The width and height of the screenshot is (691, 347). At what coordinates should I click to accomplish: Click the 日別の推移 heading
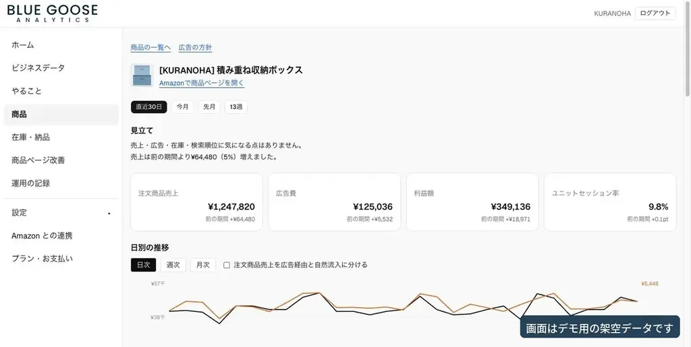(150, 247)
